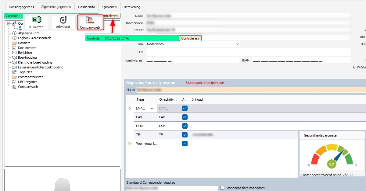Switch to the Dossiergegevens tab

(21, 7)
